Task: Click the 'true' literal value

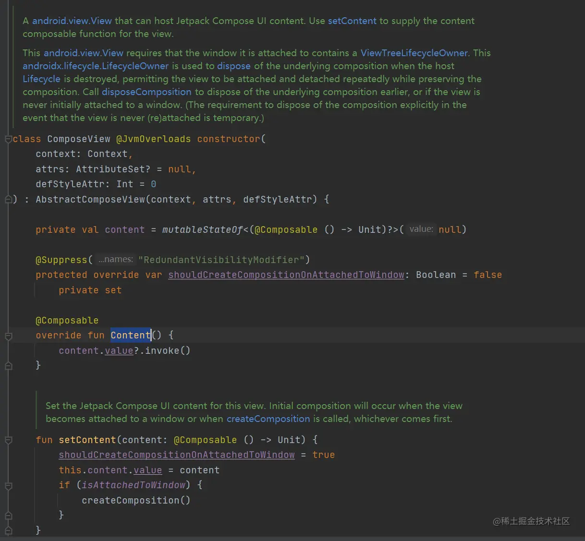Action: pos(324,455)
